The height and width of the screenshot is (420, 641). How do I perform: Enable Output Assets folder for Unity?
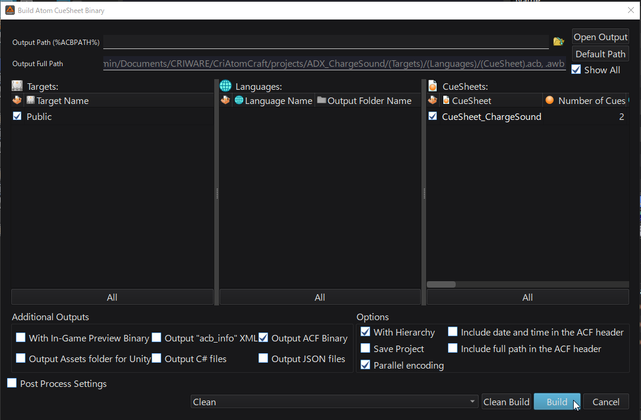click(21, 358)
